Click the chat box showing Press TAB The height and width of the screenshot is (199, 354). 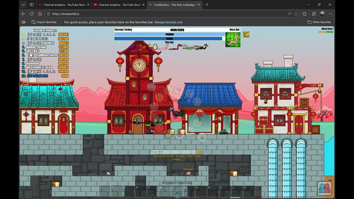coord(173,152)
